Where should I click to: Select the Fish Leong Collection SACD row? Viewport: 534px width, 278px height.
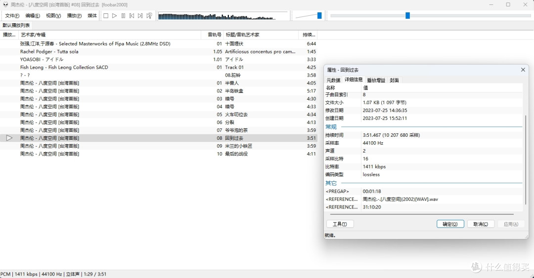(159, 67)
